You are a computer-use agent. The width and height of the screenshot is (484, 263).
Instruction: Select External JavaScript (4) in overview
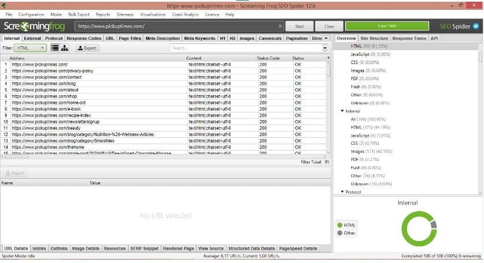(x=370, y=136)
